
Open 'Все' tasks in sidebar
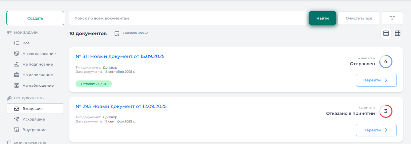click(x=26, y=43)
